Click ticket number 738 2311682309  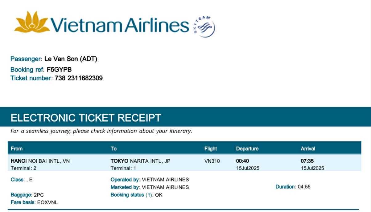tap(79, 78)
